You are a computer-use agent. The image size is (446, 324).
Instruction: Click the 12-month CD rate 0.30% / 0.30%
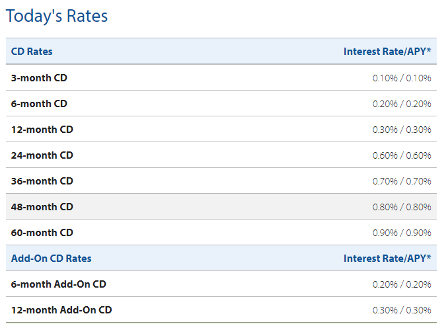tap(402, 130)
